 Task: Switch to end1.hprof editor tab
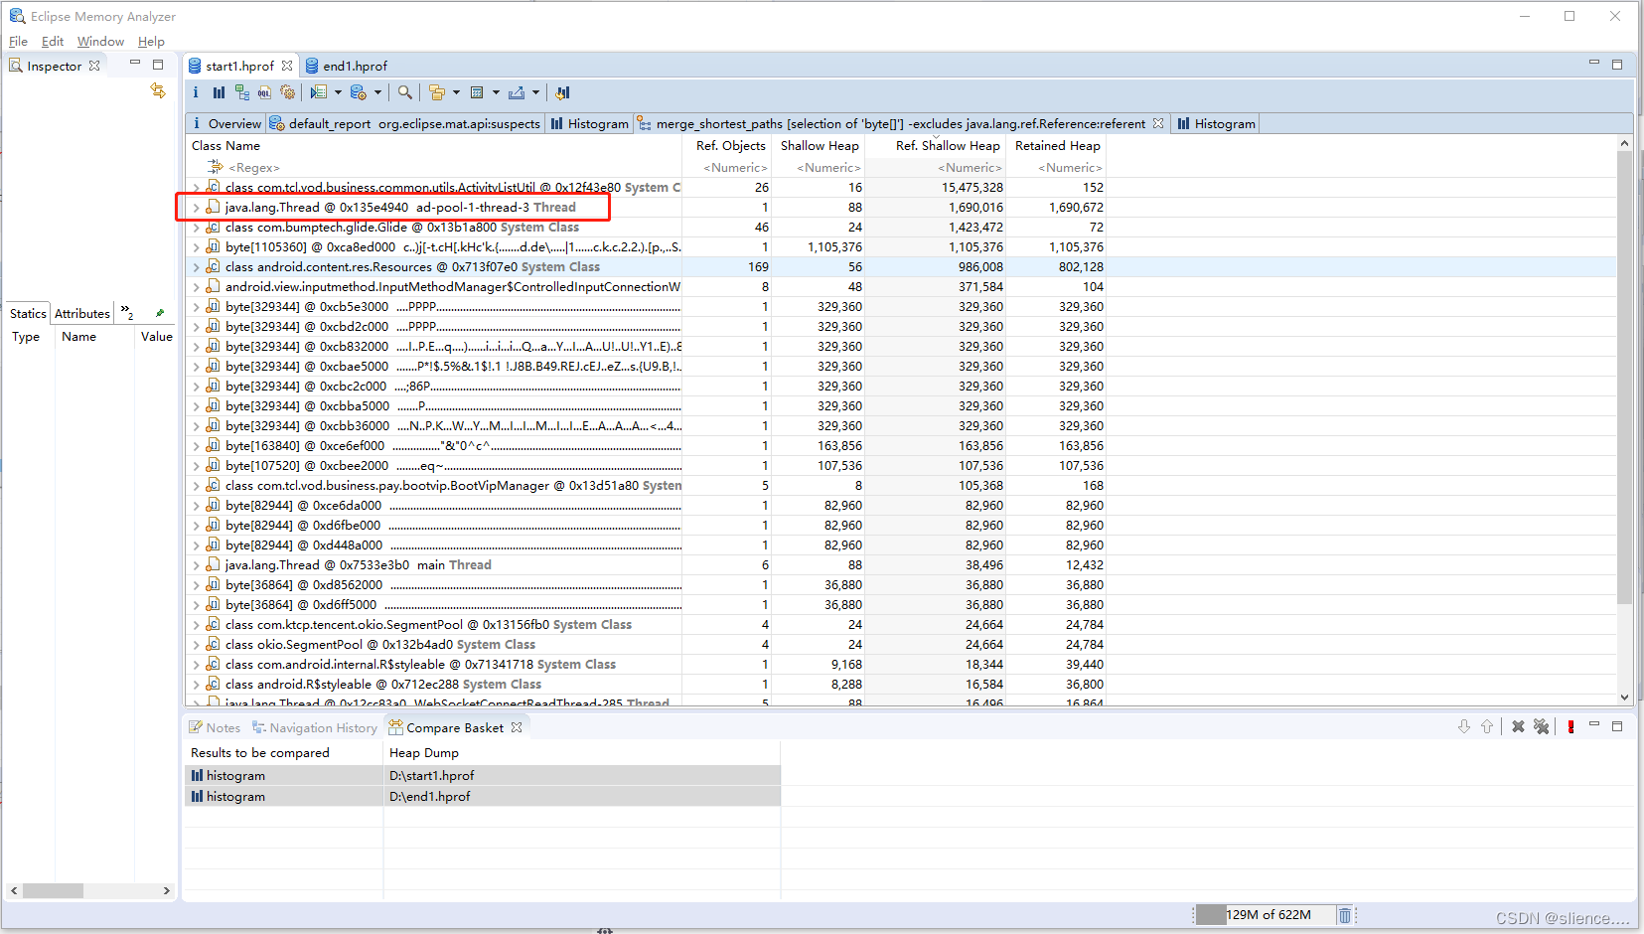(346, 66)
